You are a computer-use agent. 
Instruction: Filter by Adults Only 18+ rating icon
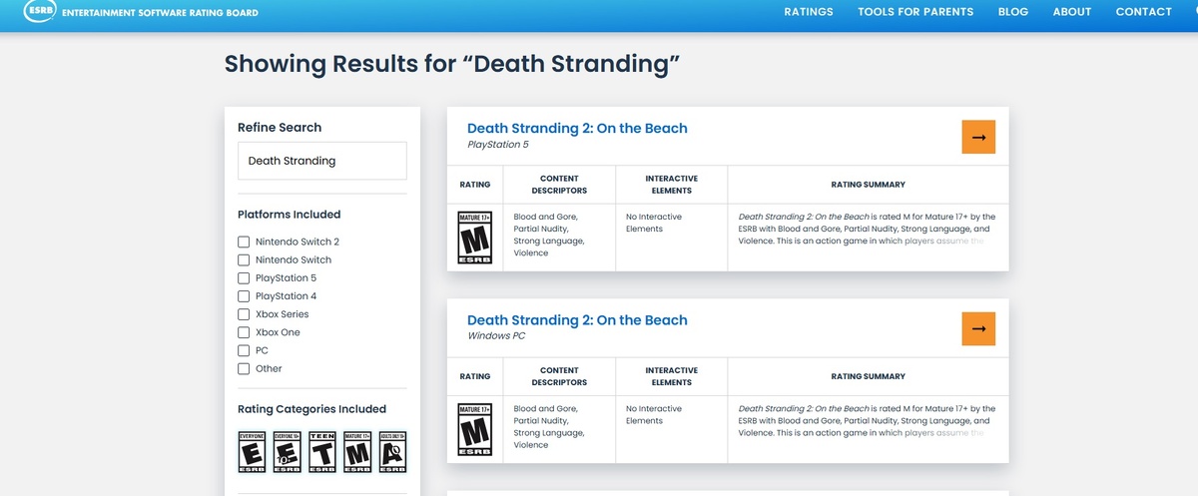pos(392,452)
